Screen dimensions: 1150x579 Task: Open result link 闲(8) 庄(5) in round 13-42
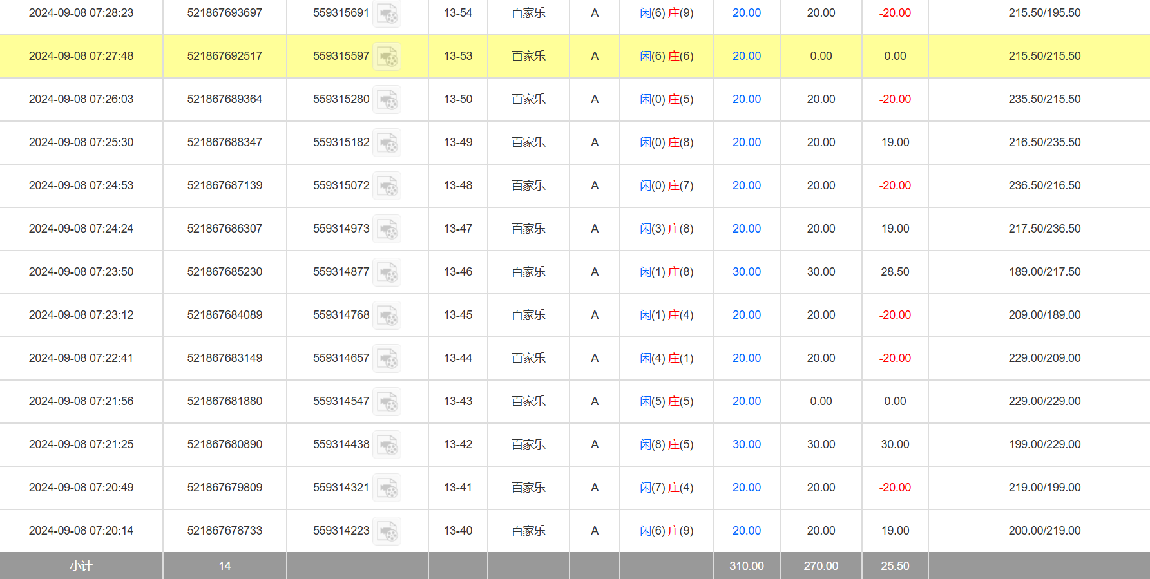point(666,444)
